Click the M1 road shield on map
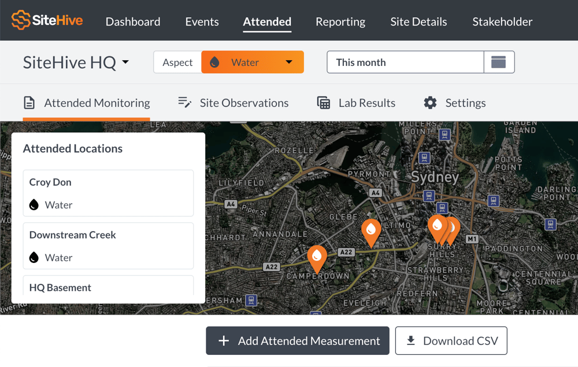 [472, 239]
